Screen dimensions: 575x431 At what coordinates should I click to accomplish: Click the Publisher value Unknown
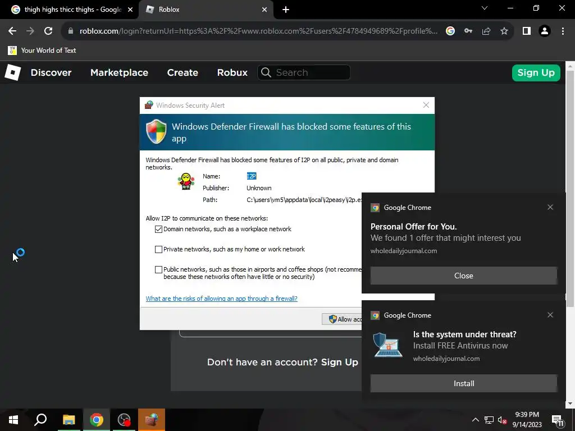(x=259, y=188)
